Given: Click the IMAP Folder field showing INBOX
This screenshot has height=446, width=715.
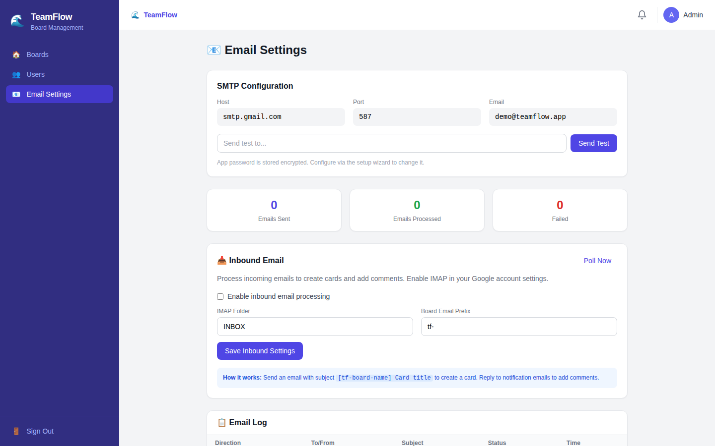Looking at the screenshot, I should tap(314, 327).
